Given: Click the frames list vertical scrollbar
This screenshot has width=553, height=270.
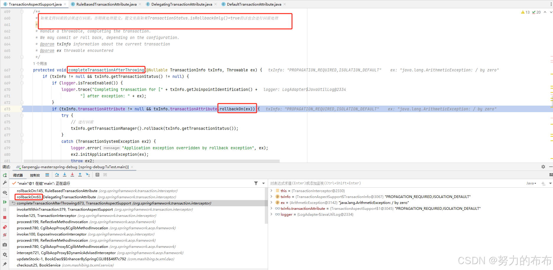Looking at the screenshot, I should 267,206.
